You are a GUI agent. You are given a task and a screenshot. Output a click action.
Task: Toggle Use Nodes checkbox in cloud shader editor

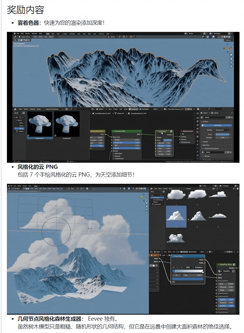click(x=190, y=252)
